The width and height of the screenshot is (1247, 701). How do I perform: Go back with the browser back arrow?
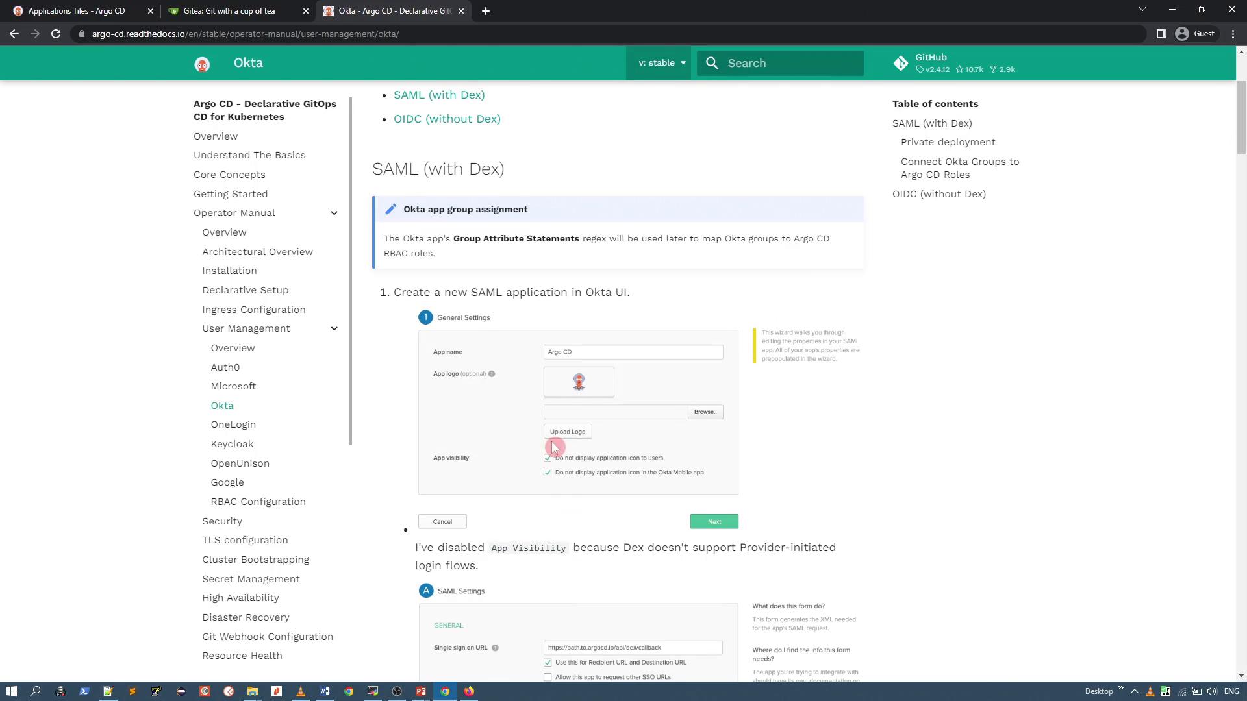[x=14, y=34]
